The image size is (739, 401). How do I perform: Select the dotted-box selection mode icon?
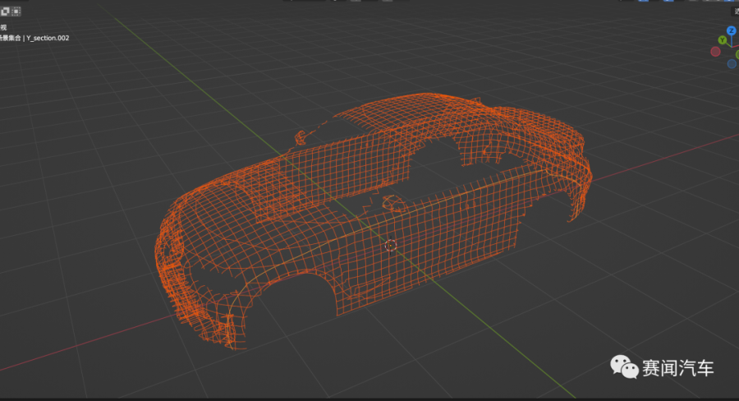point(16,12)
